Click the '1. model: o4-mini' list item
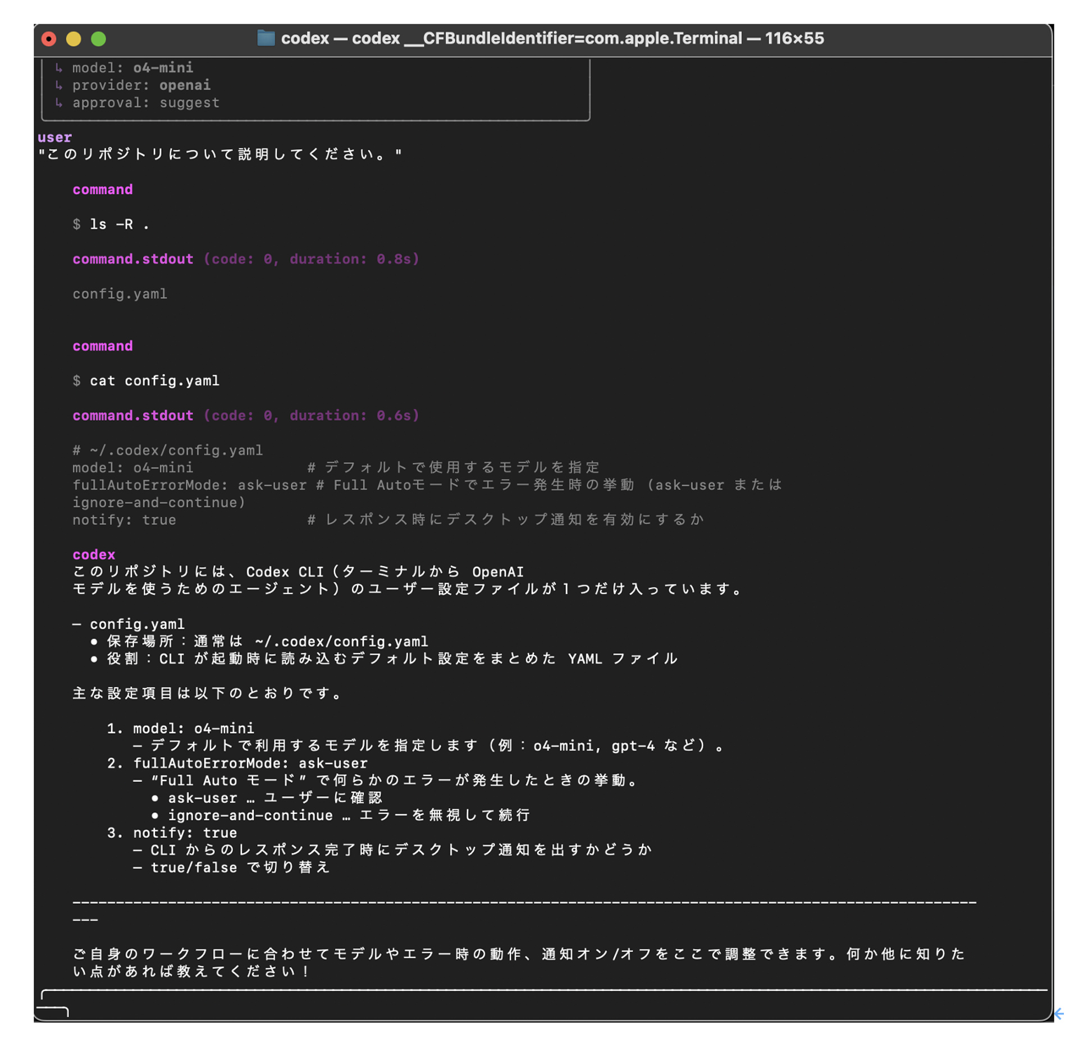The height and width of the screenshot is (1048, 1088). [180, 729]
